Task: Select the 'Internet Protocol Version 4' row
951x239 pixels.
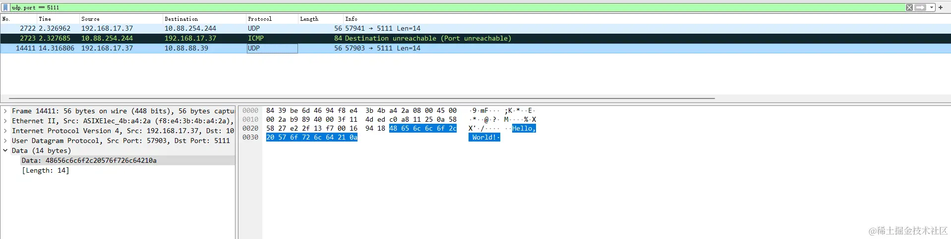Action: [x=118, y=131]
